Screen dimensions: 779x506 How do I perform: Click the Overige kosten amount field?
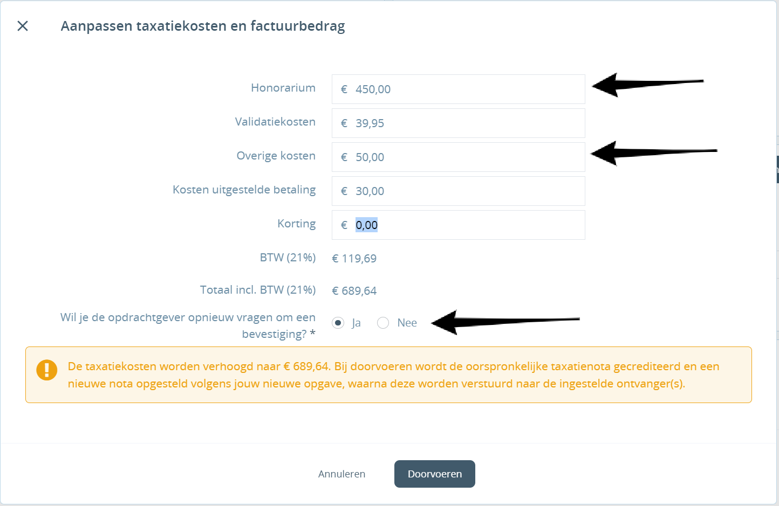[459, 157]
